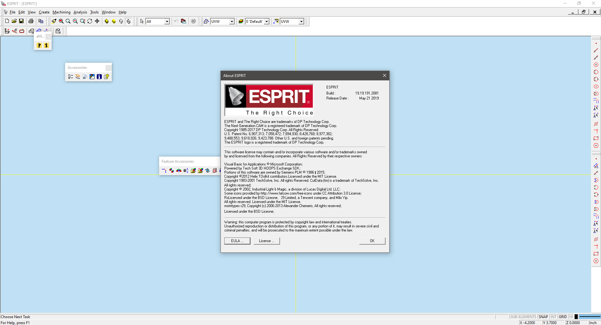Click the first icon in Feature Accessories toolbar
601x325 pixels.
point(164,170)
